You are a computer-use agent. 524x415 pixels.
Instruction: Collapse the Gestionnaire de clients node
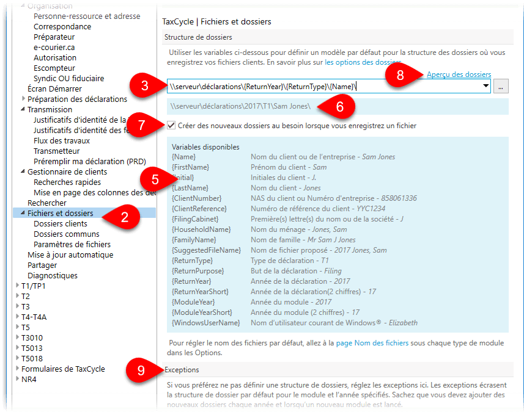pyautogui.click(x=23, y=171)
